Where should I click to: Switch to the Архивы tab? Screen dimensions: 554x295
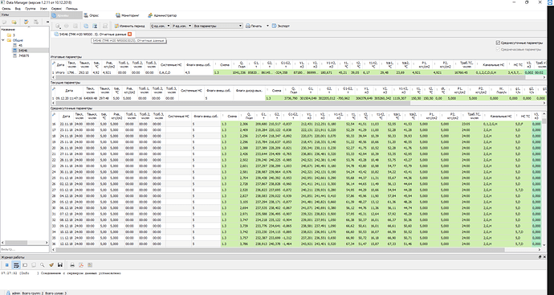tap(67, 15)
